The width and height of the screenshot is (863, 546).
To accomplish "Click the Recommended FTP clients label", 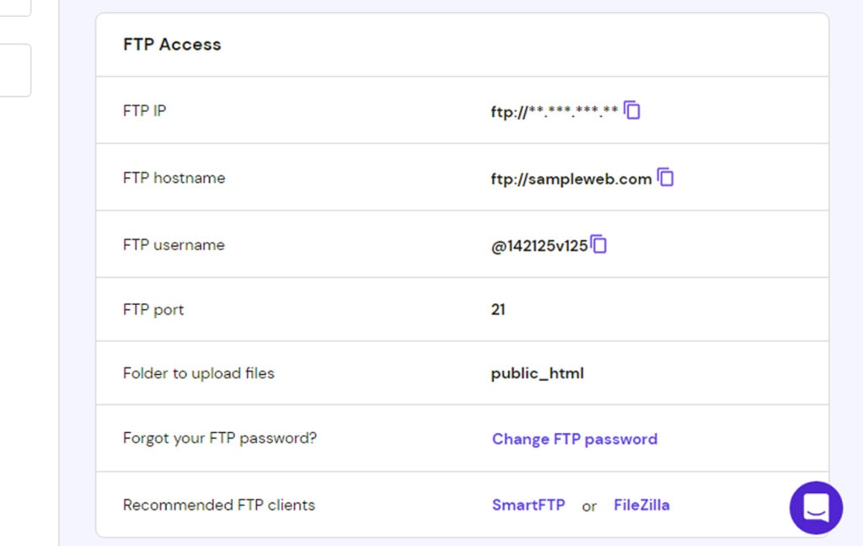I will click(219, 505).
